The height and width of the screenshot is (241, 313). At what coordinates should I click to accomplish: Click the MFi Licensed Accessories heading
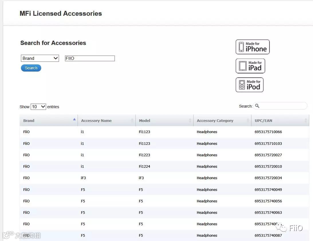pyautogui.click(x=61, y=13)
